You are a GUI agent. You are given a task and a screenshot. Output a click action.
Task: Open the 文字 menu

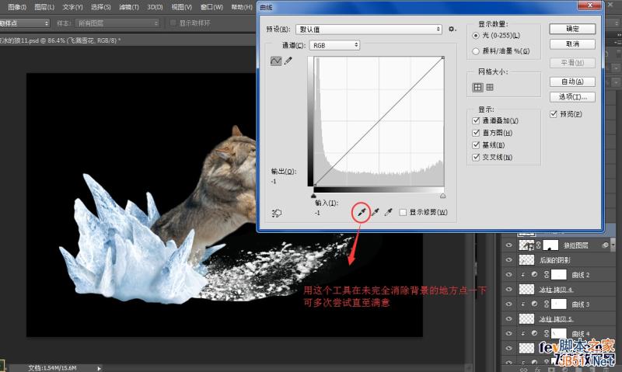pyautogui.click(x=72, y=7)
